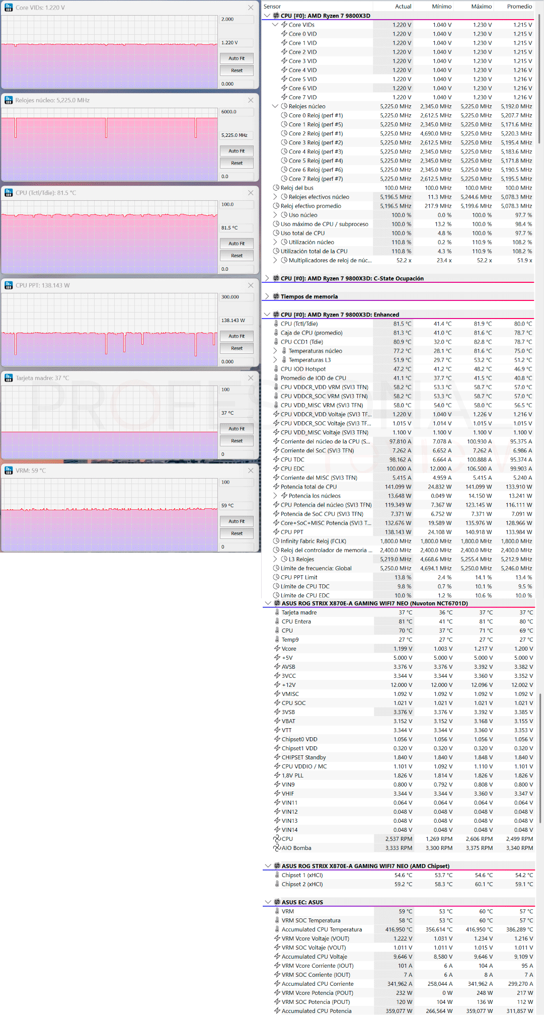This screenshot has width=544, height=1015.
Task: Click the Actual column header
Action: pyautogui.click(x=403, y=7)
